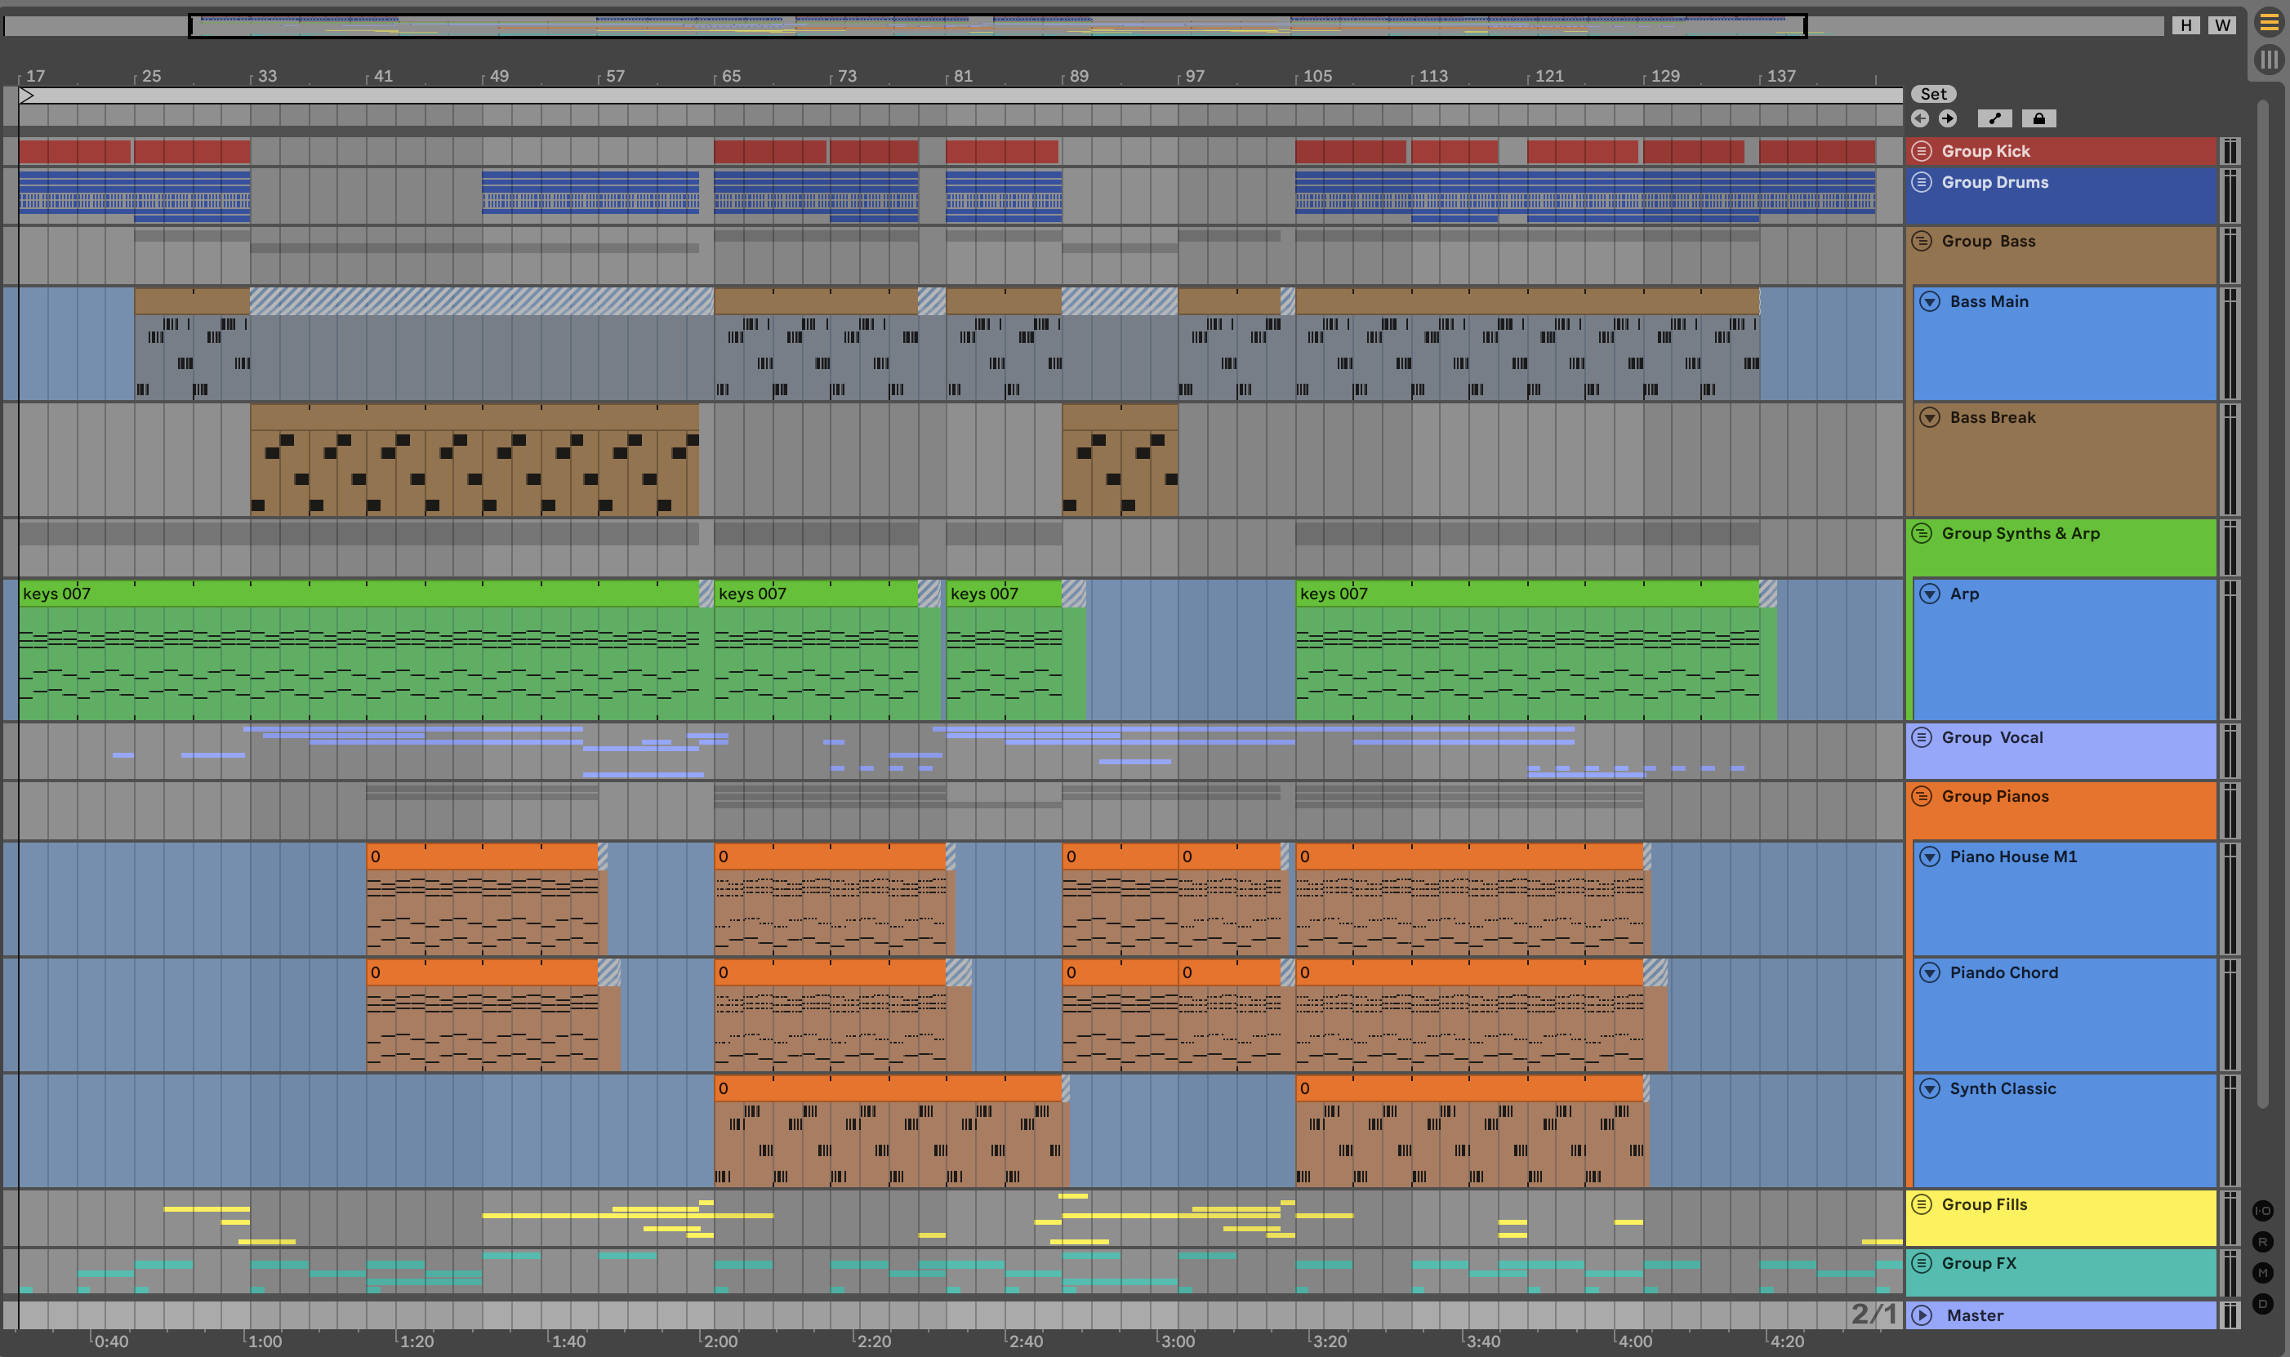Toggle Mixer section with M button

pos(2262,1273)
